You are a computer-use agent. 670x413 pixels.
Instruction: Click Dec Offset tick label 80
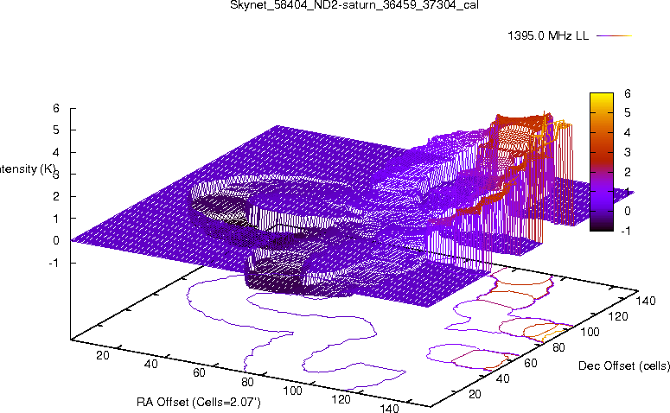[x=558, y=347]
